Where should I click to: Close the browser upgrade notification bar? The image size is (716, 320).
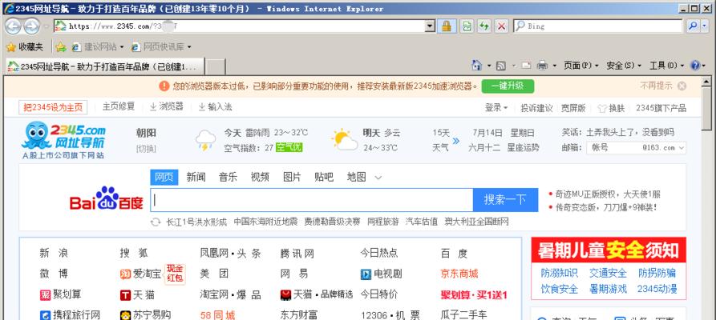682,86
